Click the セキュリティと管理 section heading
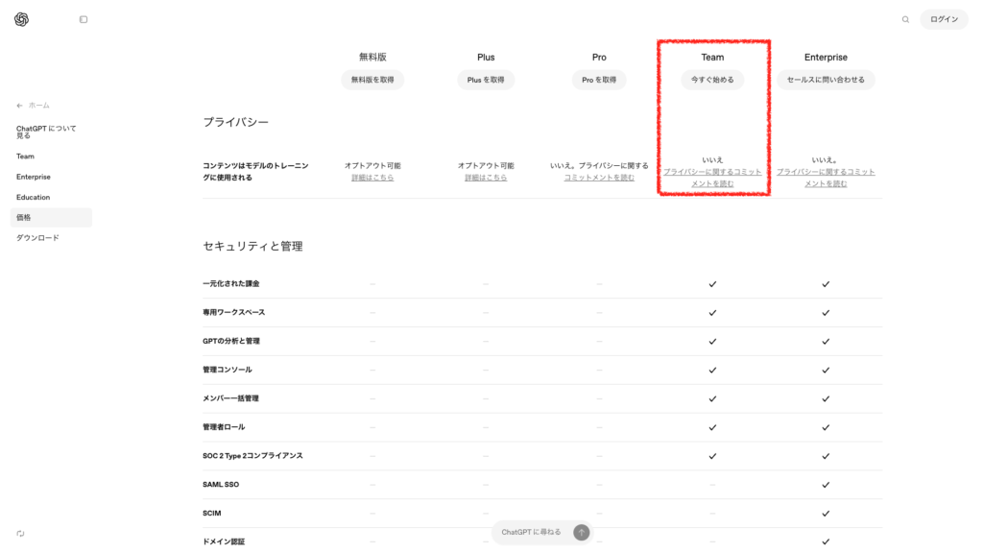 tap(252, 247)
